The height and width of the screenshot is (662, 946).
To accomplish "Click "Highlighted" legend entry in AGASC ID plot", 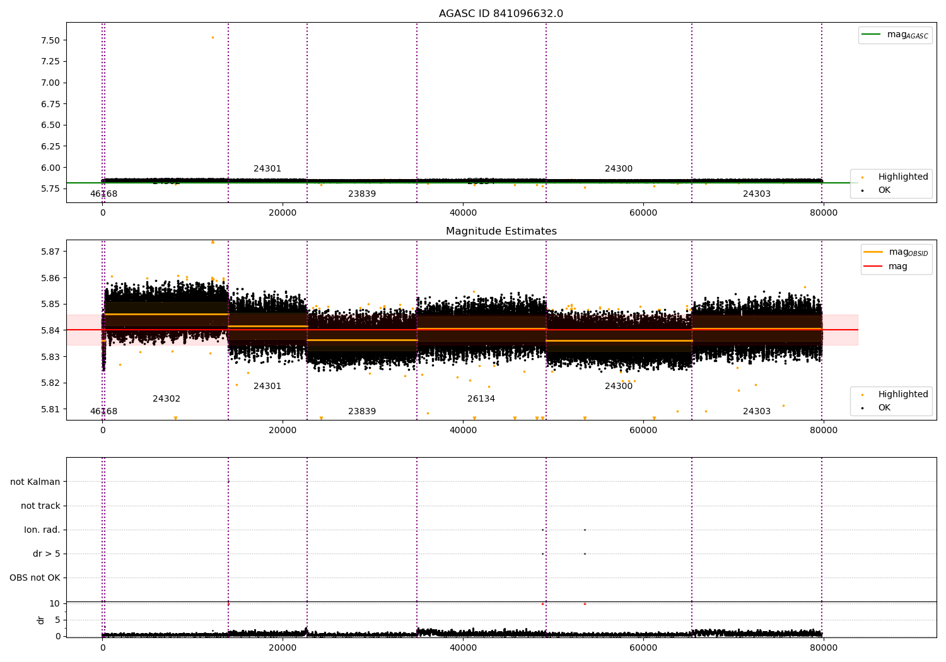I will pos(903,177).
